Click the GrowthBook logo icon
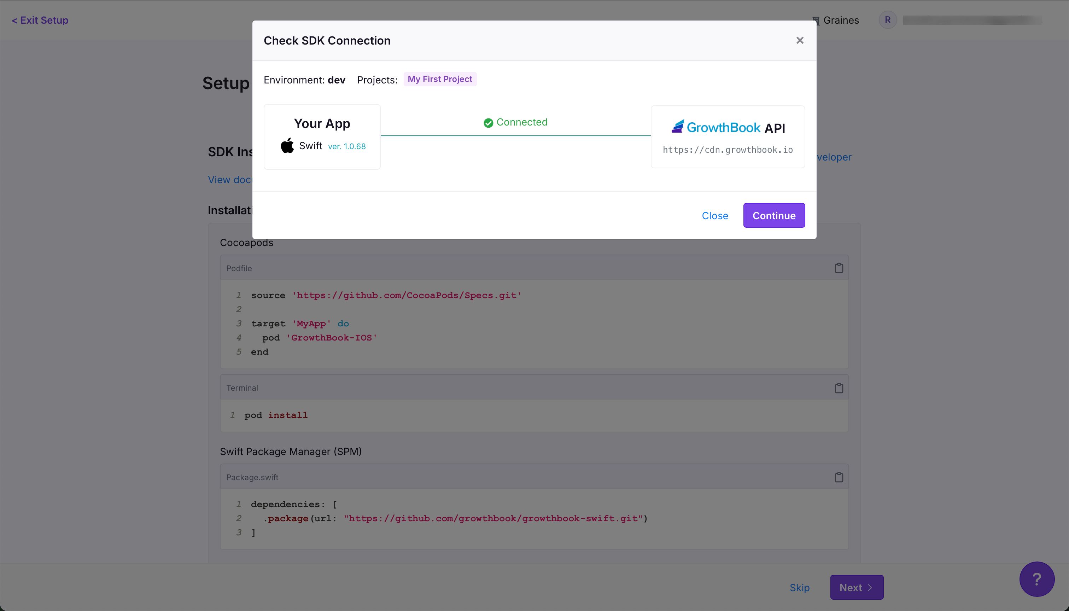 coord(678,126)
